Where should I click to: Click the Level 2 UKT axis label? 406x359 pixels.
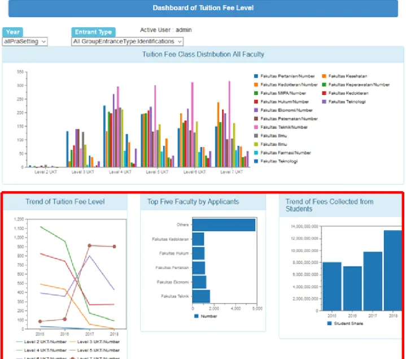click(46, 172)
